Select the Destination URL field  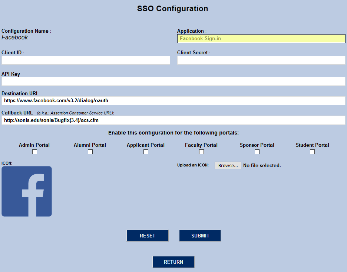(173, 100)
